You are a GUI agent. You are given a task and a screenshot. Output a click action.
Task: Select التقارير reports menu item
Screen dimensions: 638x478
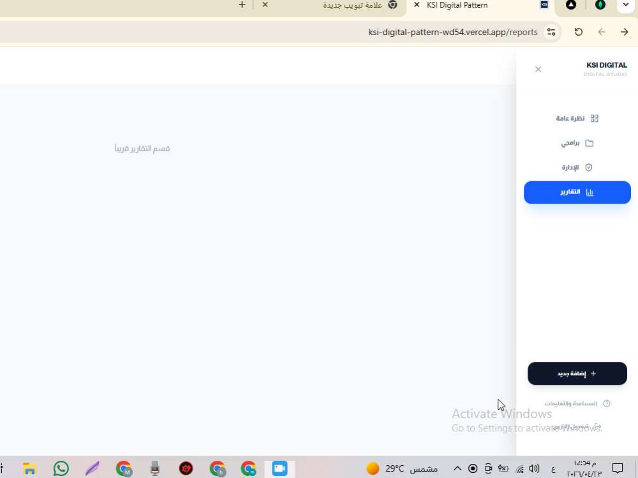pos(577,192)
